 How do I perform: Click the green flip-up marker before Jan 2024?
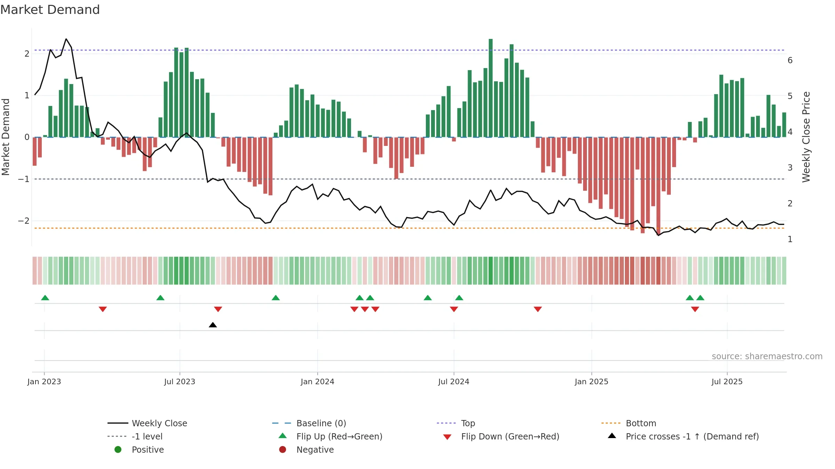(276, 297)
